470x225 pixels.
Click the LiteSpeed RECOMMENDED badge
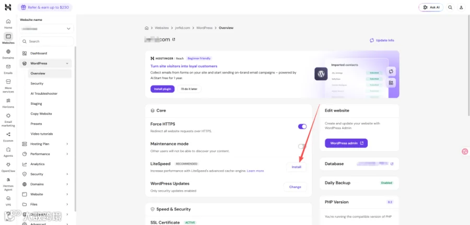(x=186, y=164)
